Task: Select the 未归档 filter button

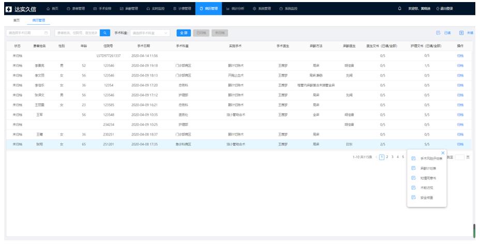Action: 219,33
